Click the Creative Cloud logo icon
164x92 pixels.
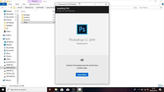[82, 60]
